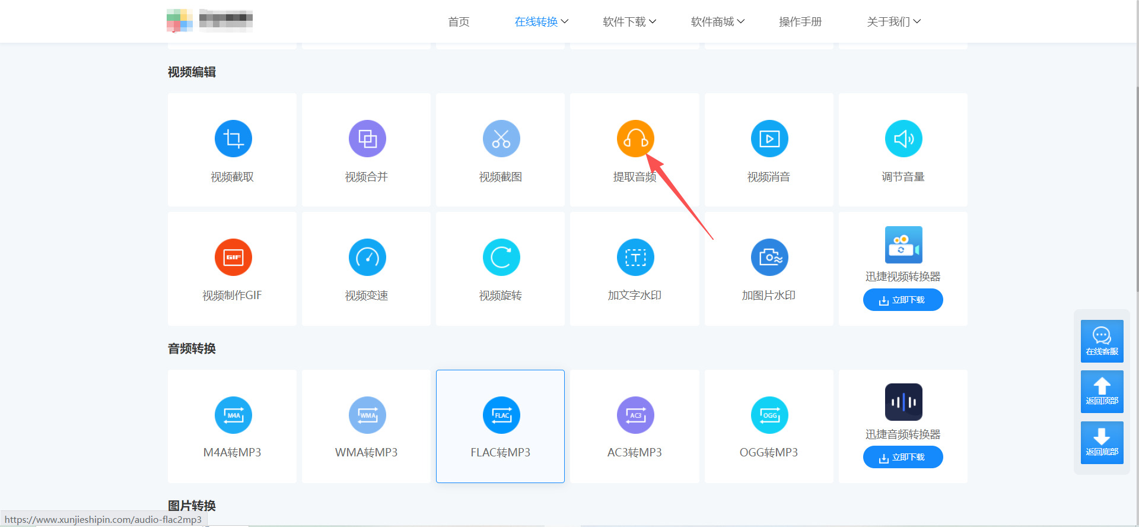1139x527 pixels.
Task: Click the OGG转MP3 label text
Action: (x=769, y=453)
